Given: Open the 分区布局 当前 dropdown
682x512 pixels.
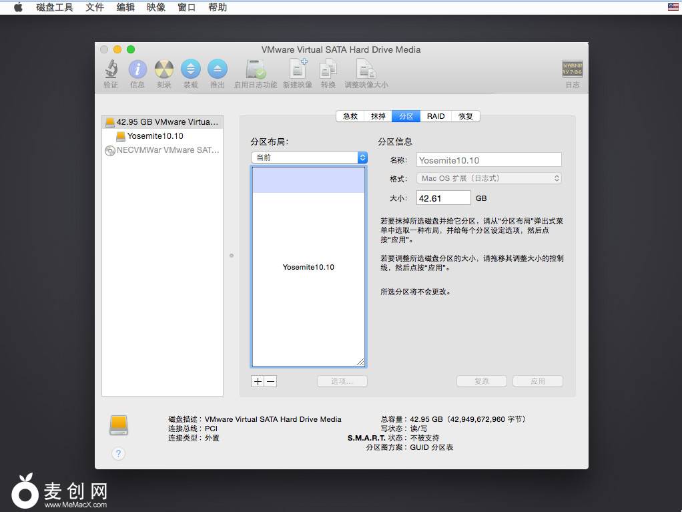Looking at the screenshot, I should [x=308, y=158].
